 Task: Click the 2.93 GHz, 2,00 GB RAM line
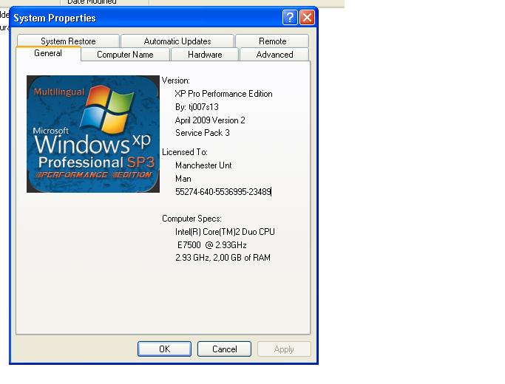(x=223, y=258)
